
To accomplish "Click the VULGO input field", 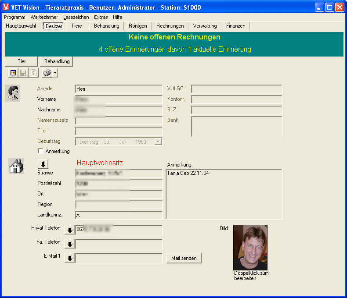I will (237, 89).
